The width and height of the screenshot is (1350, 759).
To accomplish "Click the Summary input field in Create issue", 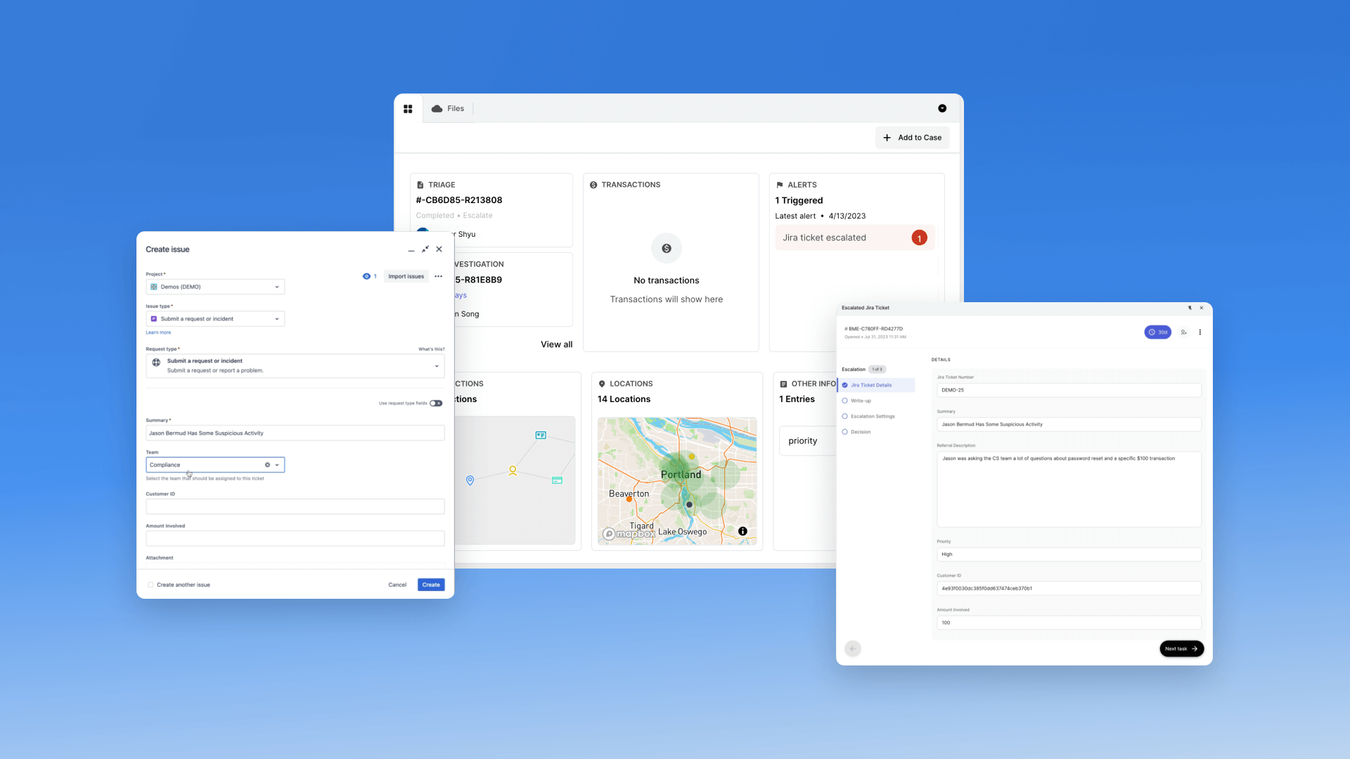I will click(294, 433).
